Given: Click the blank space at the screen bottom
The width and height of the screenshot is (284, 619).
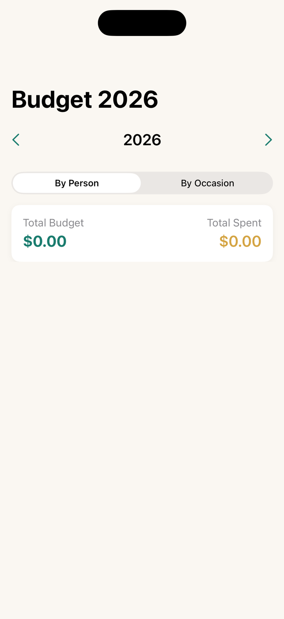Looking at the screenshot, I should (x=142, y=594).
